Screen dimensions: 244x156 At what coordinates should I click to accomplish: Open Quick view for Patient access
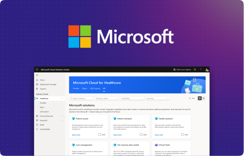76,135
